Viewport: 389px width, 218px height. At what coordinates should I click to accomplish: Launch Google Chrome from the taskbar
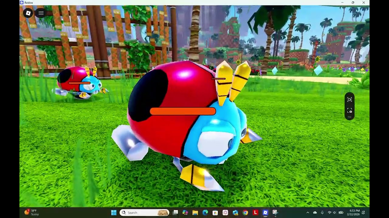pos(245,213)
